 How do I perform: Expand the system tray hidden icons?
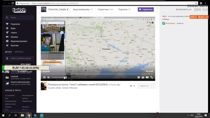point(188,115)
